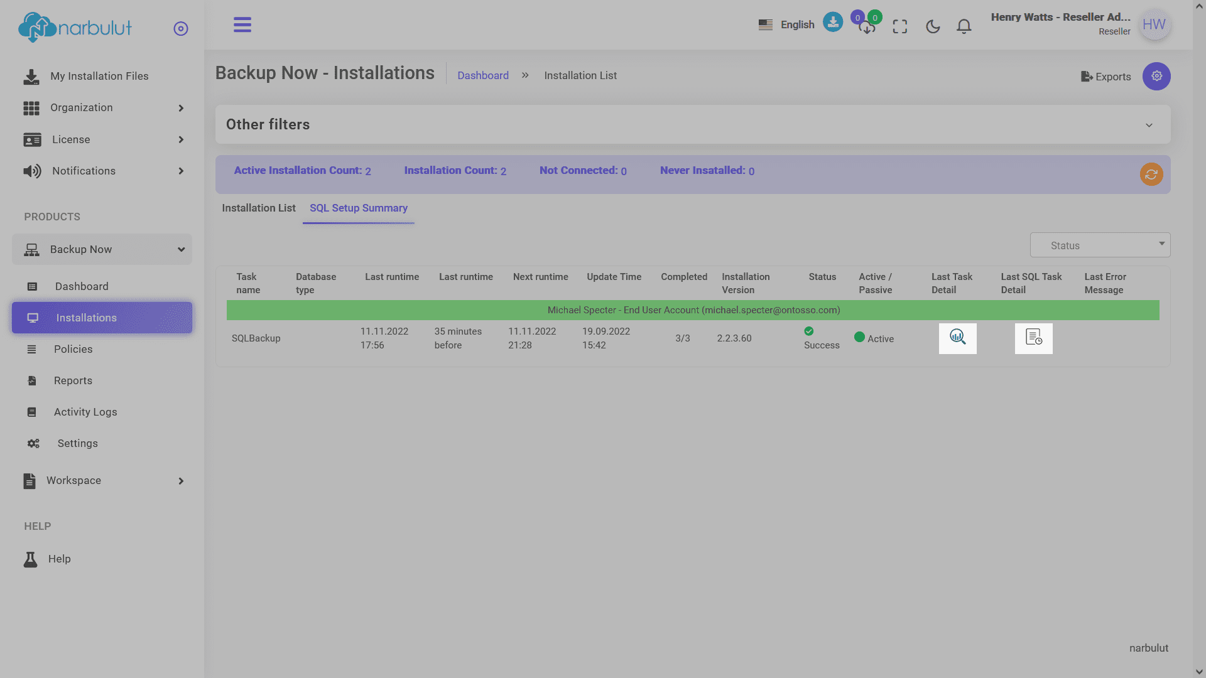Click the scrollbar down arrow
The image size is (1206, 678).
pyautogui.click(x=1200, y=672)
